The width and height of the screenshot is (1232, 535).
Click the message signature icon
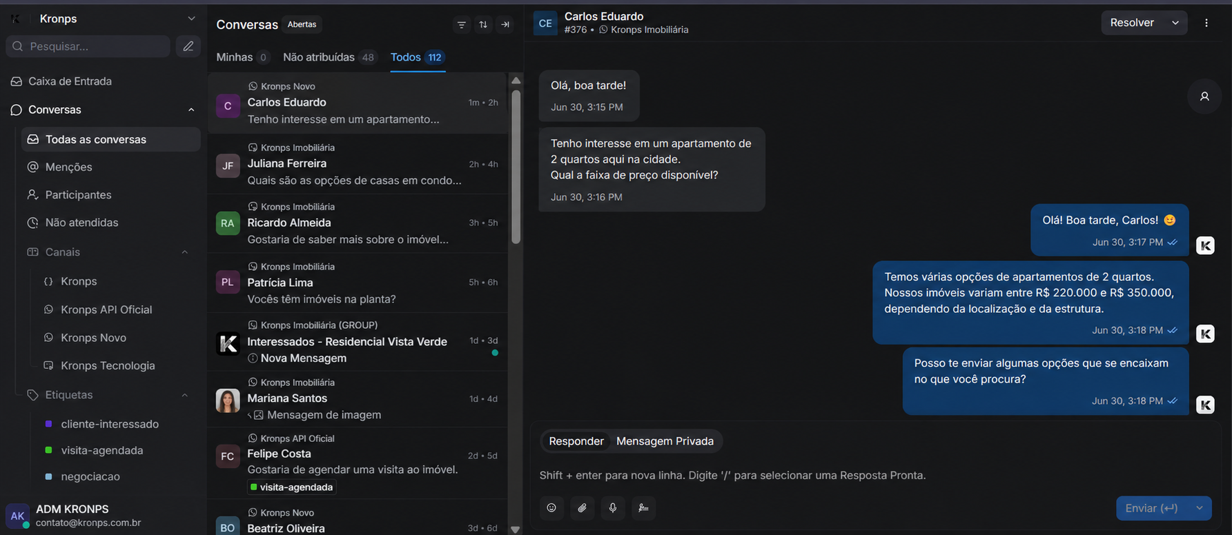[x=643, y=508]
